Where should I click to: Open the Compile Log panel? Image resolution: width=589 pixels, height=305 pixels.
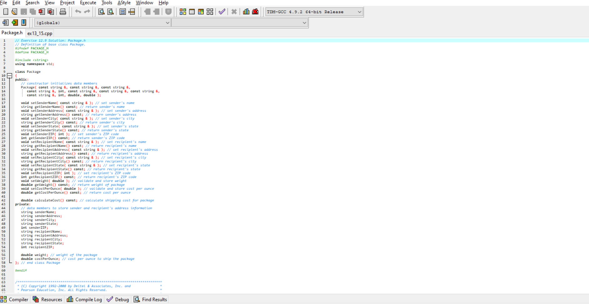point(84,299)
